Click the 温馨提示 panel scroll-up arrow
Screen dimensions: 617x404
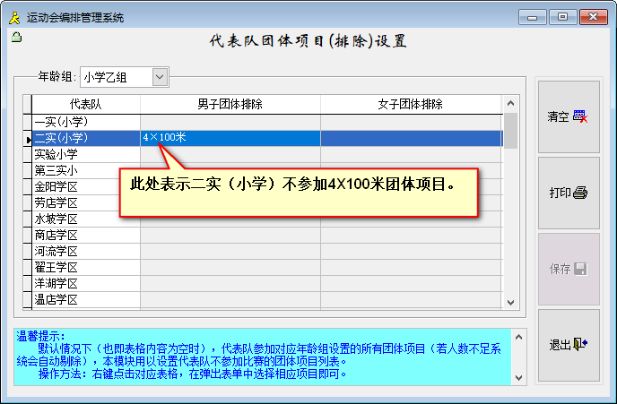518,337
